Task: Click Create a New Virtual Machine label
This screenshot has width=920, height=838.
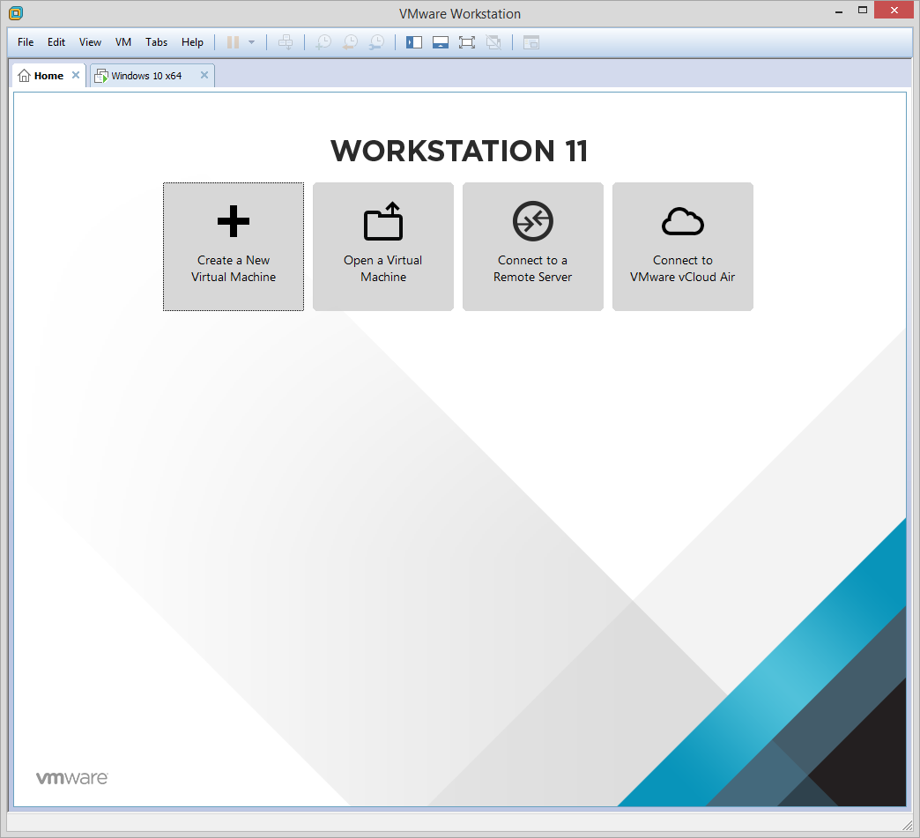Action: click(234, 268)
